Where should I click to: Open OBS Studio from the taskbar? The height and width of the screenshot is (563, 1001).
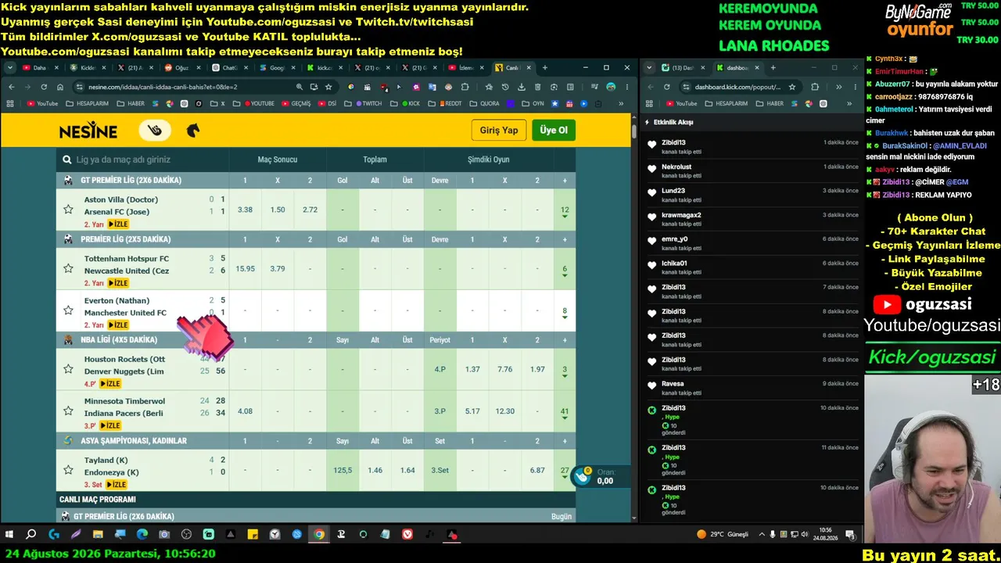pyautogui.click(x=187, y=535)
